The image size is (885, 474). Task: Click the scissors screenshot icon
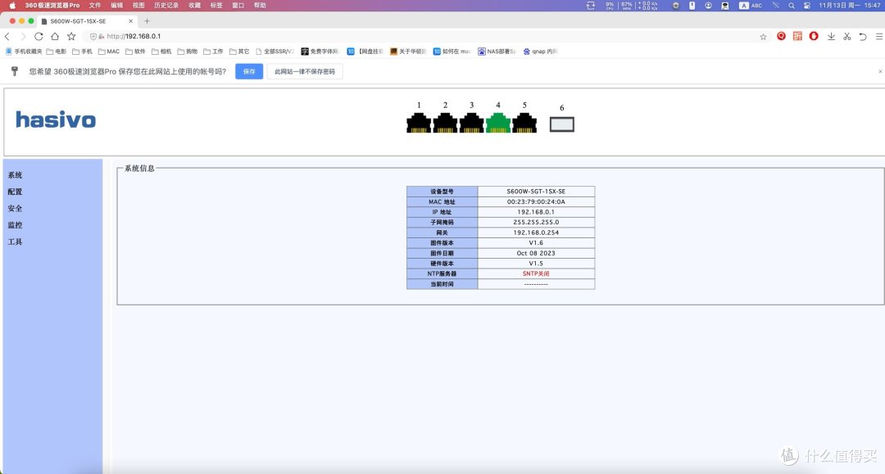(x=846, y=36)
